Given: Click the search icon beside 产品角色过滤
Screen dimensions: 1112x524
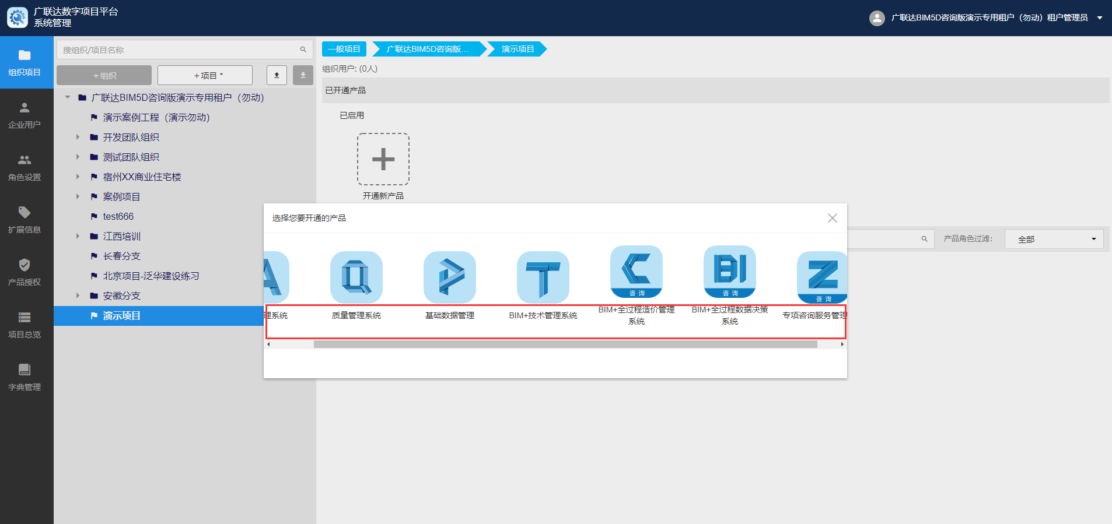Looking at the screenshot, I should [x=924, y=239].
